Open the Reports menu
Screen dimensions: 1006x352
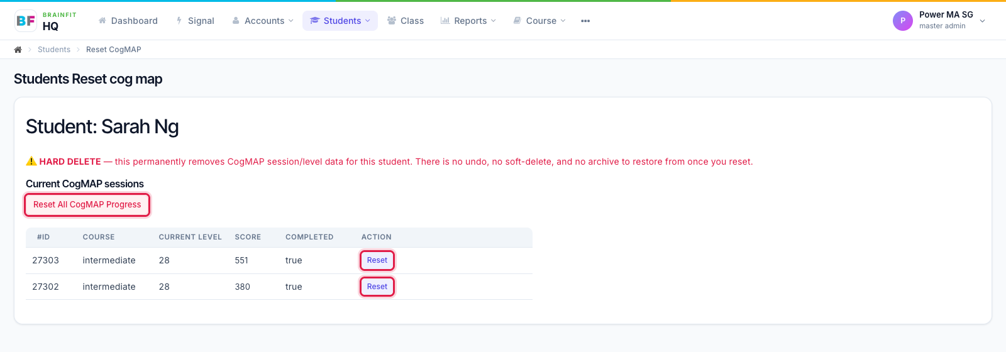pos(468,21)
